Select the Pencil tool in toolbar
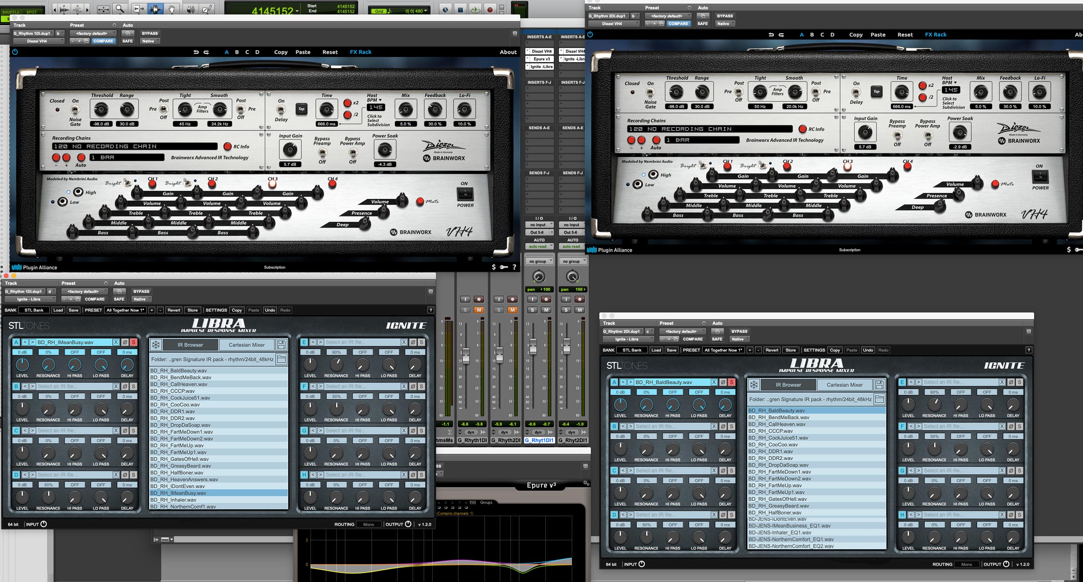Viewport: 1083px width, 582px height. (x=206, y=9)
